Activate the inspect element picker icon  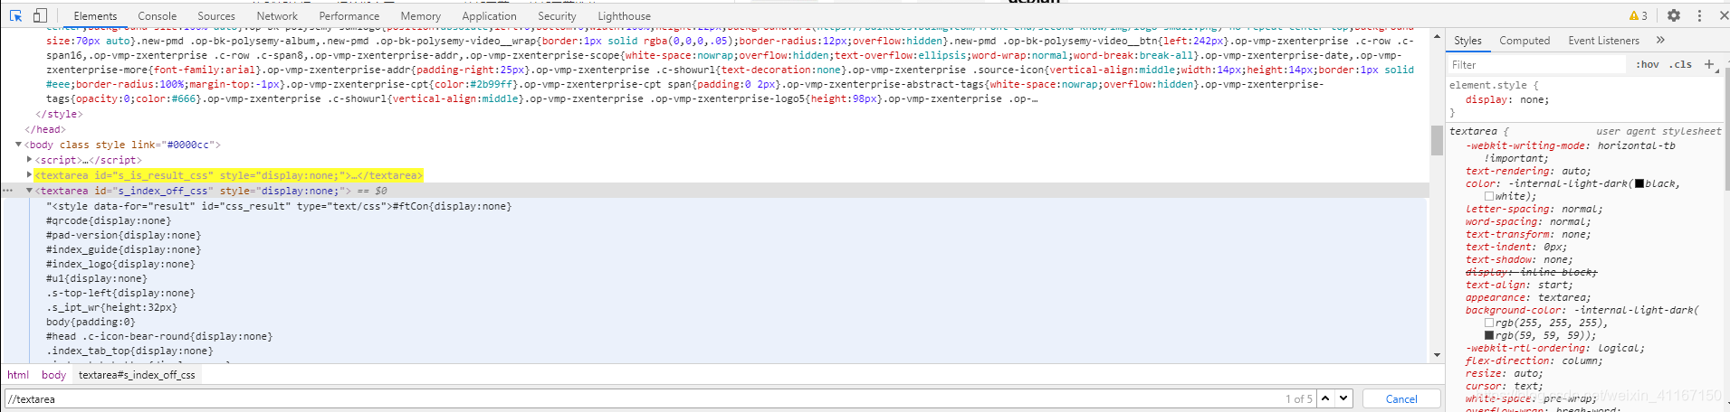point(15,15)
